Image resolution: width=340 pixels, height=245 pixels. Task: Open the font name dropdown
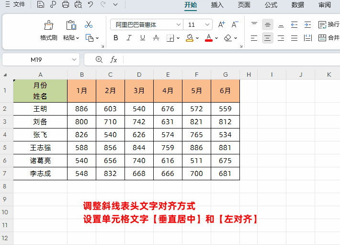point(178,24)
